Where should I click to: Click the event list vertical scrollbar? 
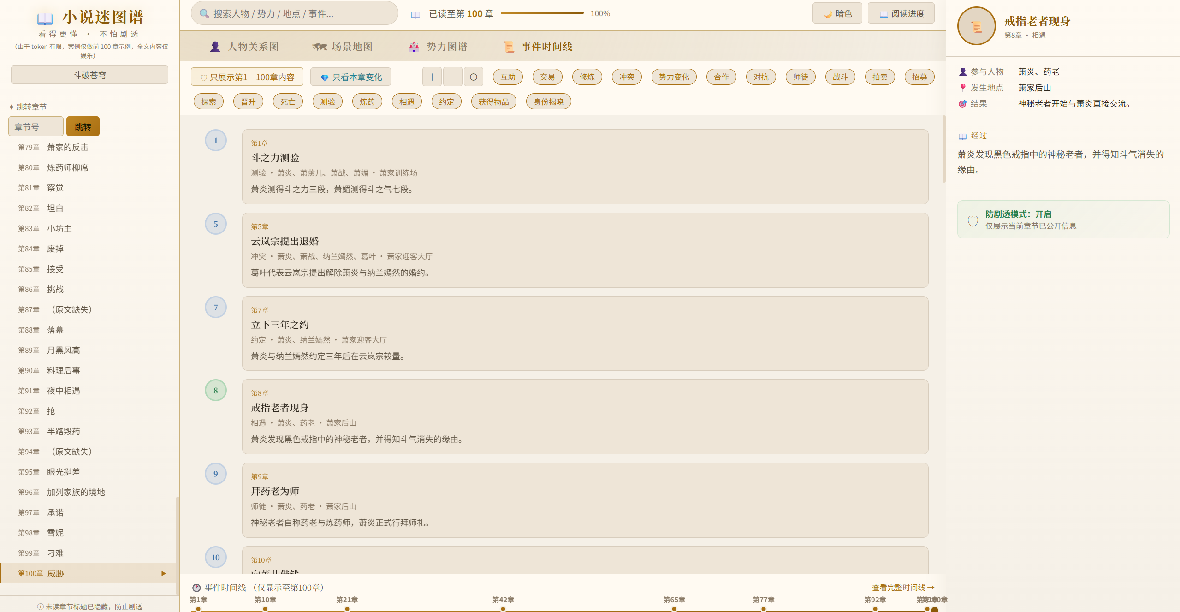[943, 149]
